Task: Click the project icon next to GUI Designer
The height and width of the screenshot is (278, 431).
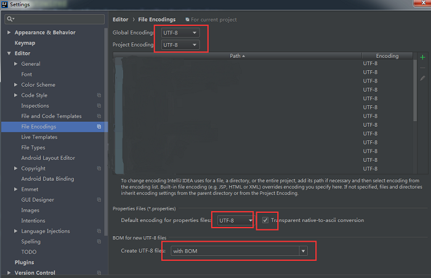Action: pos(99,199)
